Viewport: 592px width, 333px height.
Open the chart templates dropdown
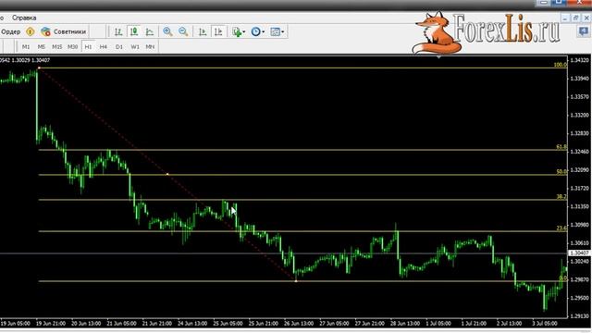pos(277,31)
